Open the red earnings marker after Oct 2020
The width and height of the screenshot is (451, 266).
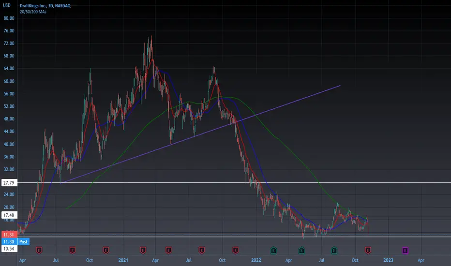106,251
